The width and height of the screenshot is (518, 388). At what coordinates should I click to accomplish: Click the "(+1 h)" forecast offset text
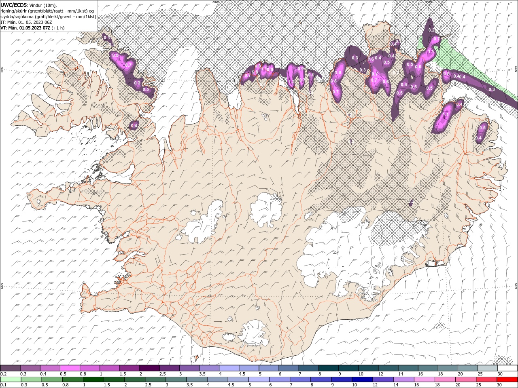[58, 28]
